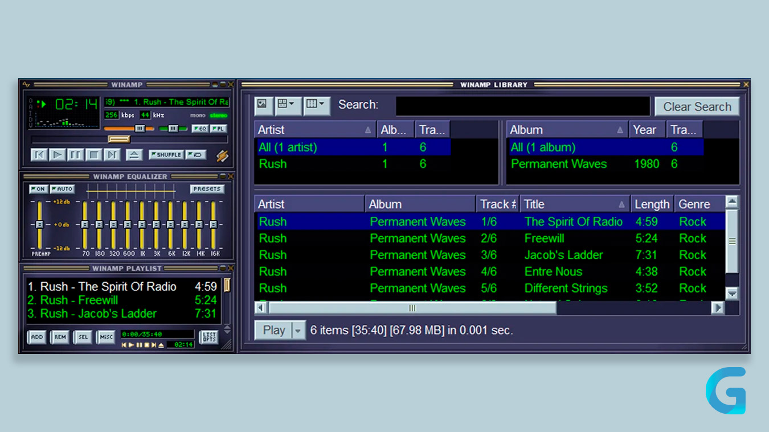Pause playback with the main Pause button
This screenshot has height=432, width=769.
75,154
